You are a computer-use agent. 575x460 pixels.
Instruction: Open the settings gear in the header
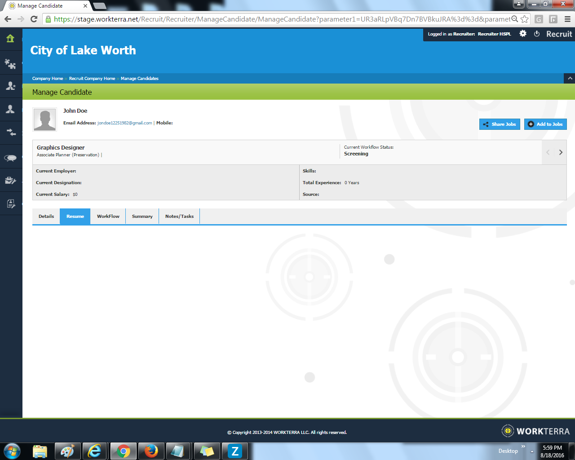522,34
